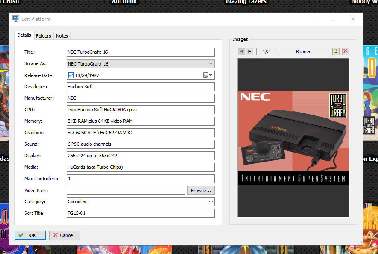This screenshot has width=378, height=254.
Task: Click the Release Date label
Action: 39,75
